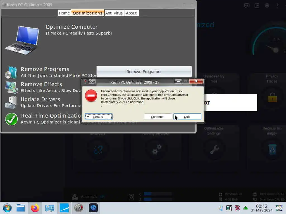Click the red stop error icon
This screenshot has width=286, height=214.
coord(91,96)
